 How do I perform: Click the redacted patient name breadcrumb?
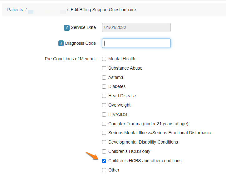[47, 11]
